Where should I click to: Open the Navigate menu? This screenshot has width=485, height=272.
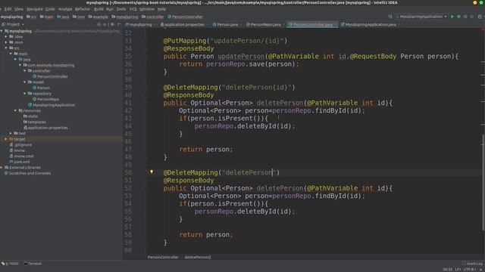click(35, 9)
